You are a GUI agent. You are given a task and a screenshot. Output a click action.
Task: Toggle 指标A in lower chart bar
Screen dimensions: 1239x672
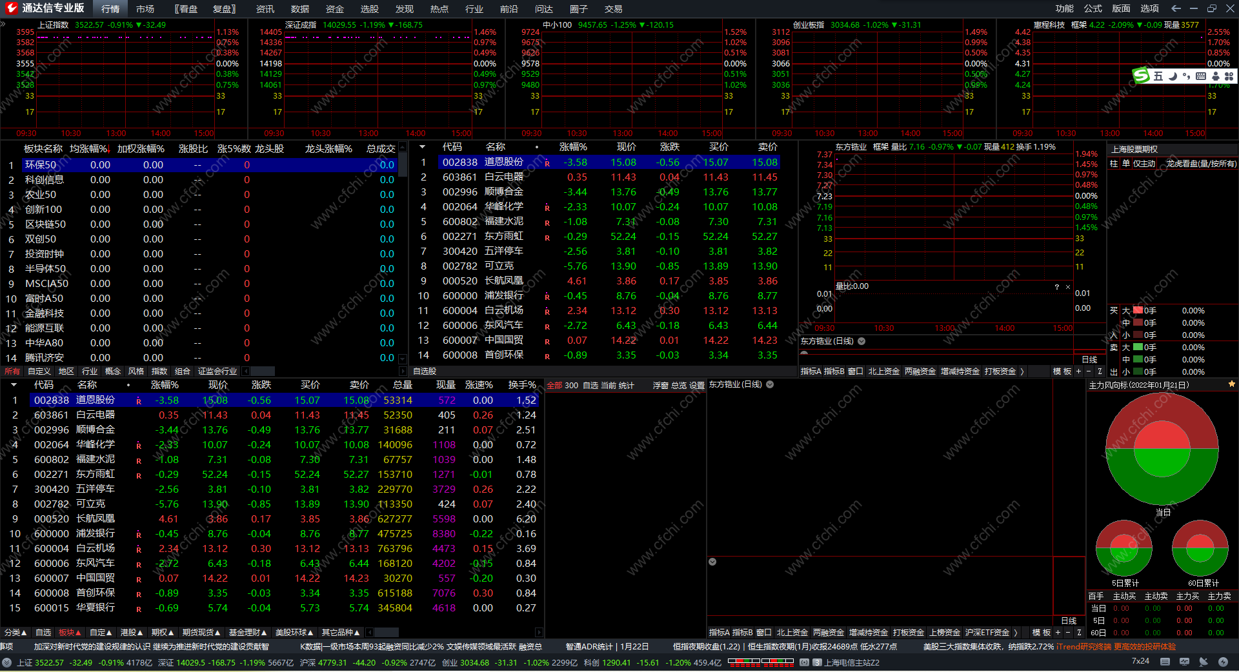pyautogui.click(x=720, y=633)
